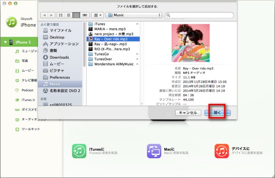Open ムービー in iSkysoft app sidebar
Viewport: 275px width, 178px height.
pyautogui.click(x=24, y=70)
